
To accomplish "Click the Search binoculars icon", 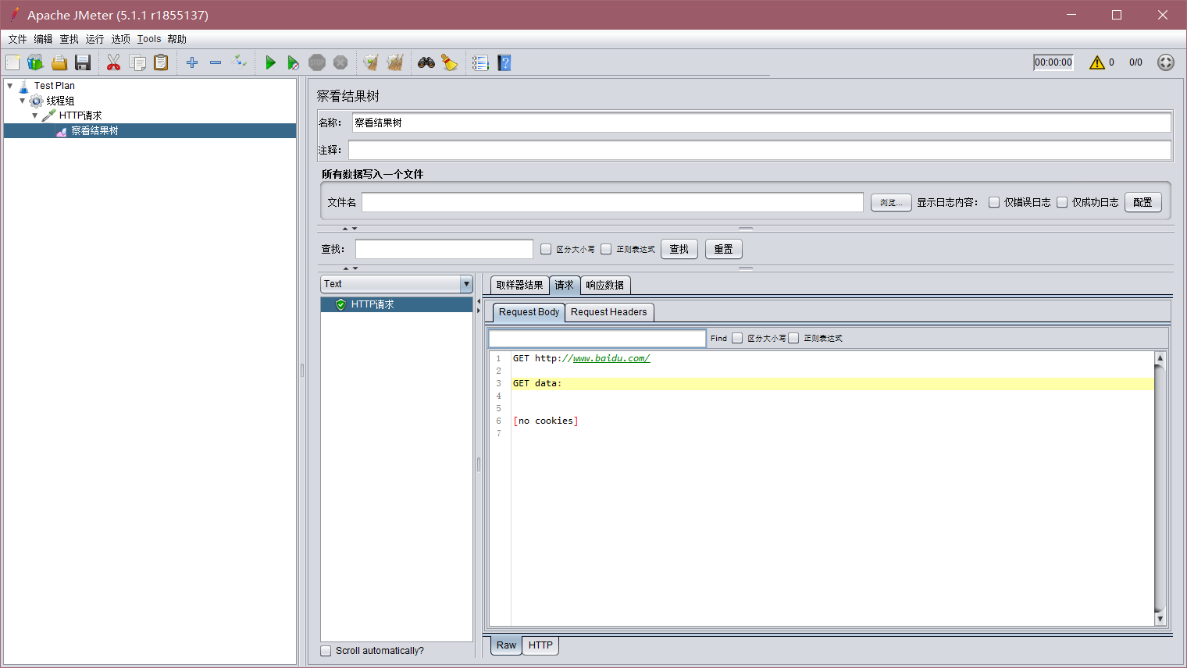I will point(426,62).
